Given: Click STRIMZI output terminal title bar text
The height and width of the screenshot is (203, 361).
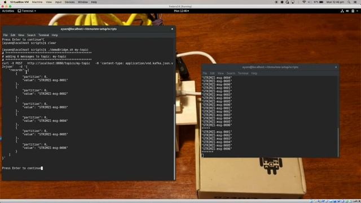Looking at the screenshot, I should coord(270,67).
